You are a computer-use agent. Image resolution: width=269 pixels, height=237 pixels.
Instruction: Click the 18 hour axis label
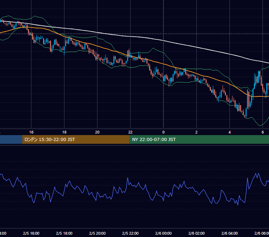coord(64,132)
